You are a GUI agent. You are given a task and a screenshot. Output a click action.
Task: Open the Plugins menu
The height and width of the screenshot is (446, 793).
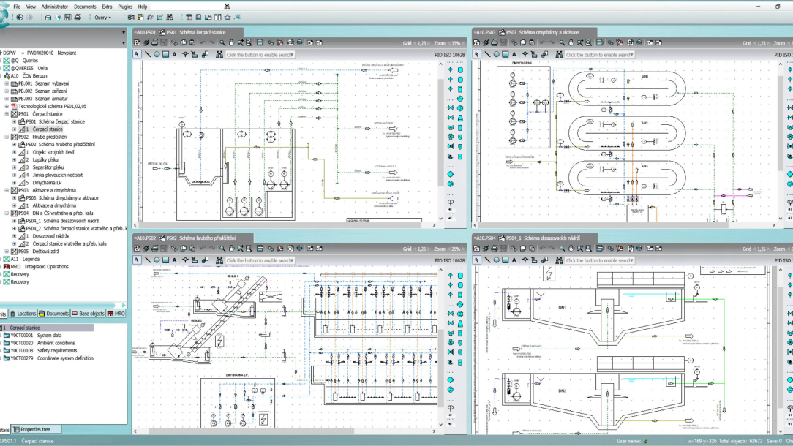click(126, 7)
